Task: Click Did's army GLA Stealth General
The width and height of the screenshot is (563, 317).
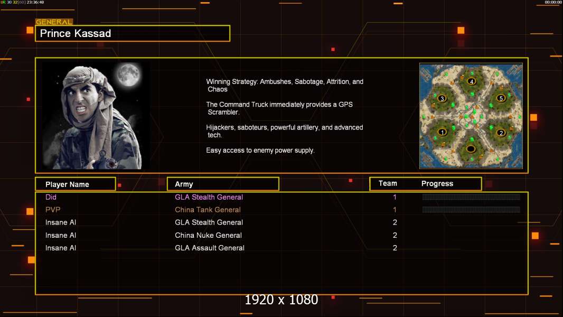Action: [209, 197]
